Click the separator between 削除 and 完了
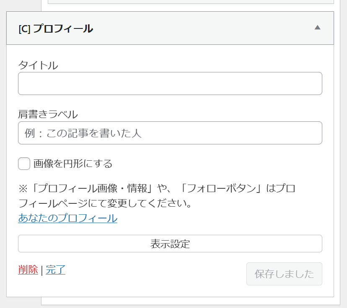The width and height of the screenshot is (347, 308). 42,270
